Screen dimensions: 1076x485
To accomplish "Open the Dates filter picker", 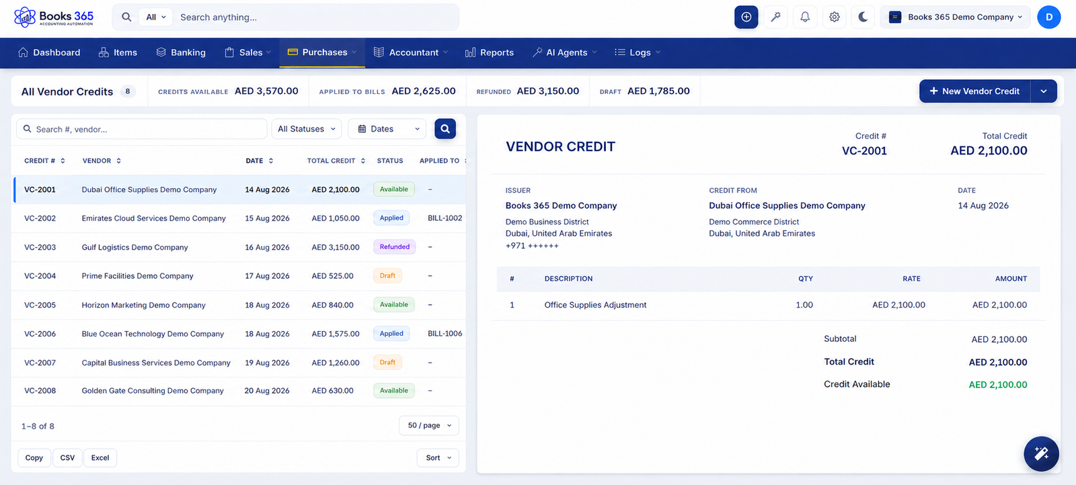I will [x=387, y=129].
